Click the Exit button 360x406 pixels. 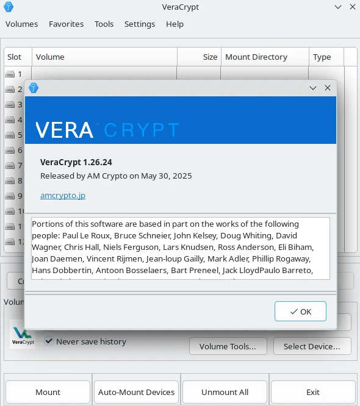click(313, 392)
